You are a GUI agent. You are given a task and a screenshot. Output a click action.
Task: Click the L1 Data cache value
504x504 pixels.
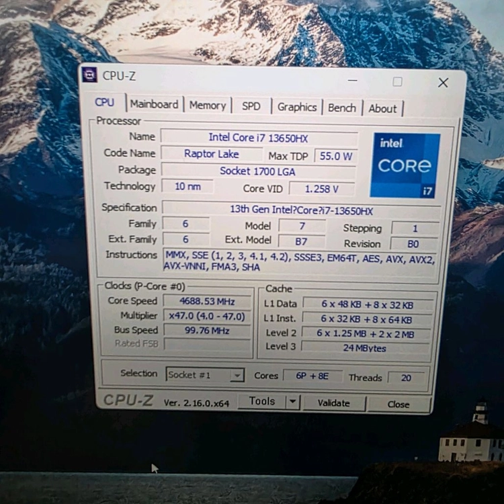pos(368,304)
